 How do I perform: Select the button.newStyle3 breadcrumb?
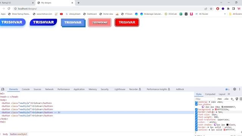click(x=19, y=134)
